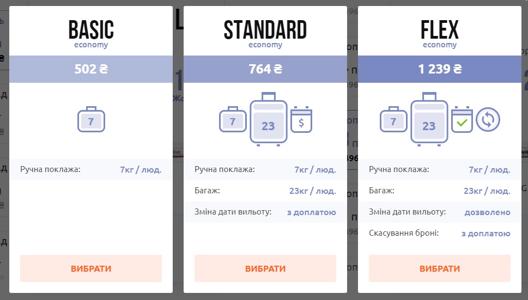Click the BASIC plan title
The image size is (528, 300).
pyautogui.click(x=91, y=29)
